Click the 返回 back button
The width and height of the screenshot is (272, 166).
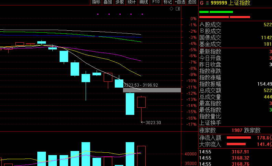coord(192,2)
